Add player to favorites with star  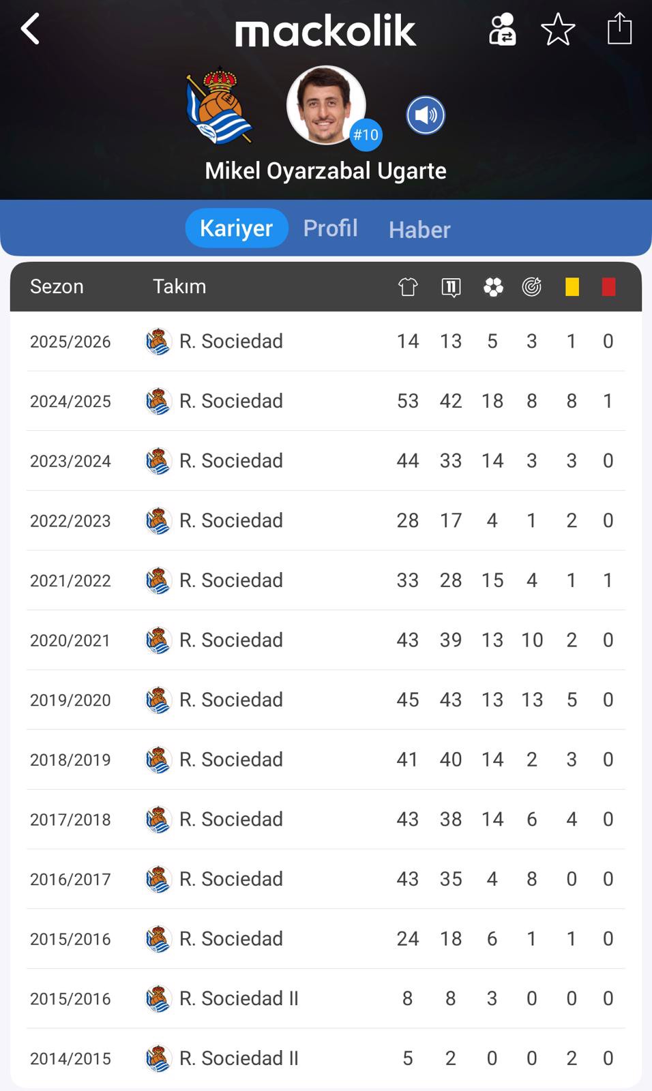coord(558,29)
